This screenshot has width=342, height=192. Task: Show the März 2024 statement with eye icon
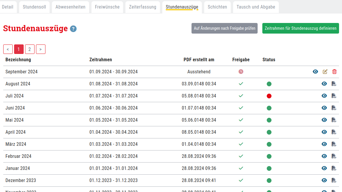(324, 144)
